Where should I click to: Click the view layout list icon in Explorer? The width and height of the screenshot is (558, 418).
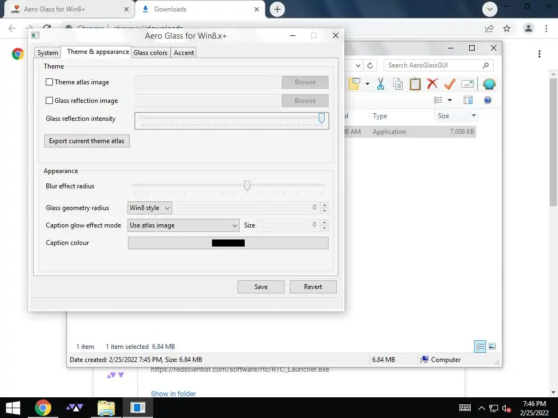[438, 100]
